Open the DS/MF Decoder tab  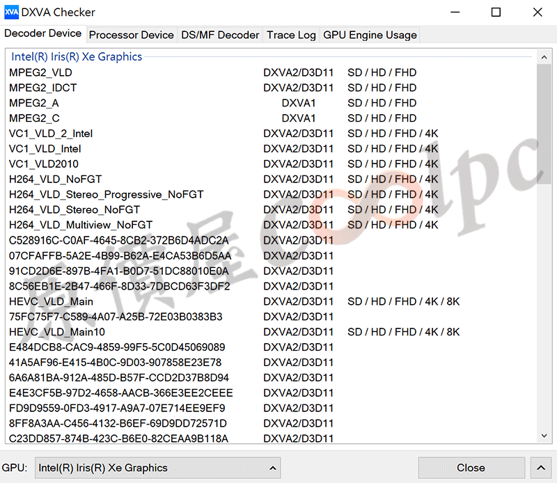tap(220, 35)
